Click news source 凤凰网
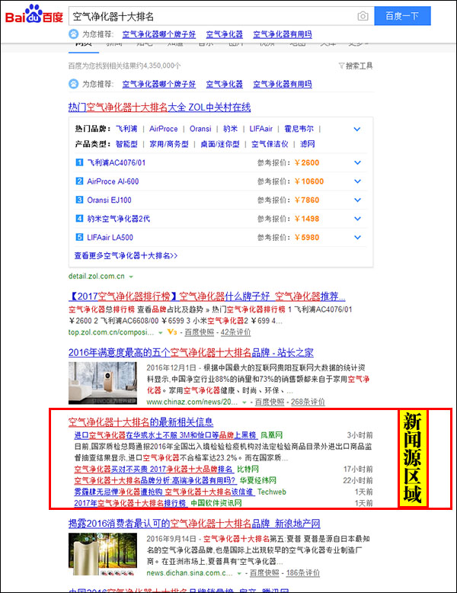Viewport: 457px width, 593px height. tap(271, 435)
